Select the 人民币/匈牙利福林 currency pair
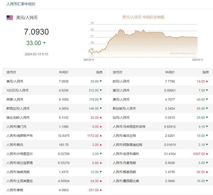 pos(126,154)
